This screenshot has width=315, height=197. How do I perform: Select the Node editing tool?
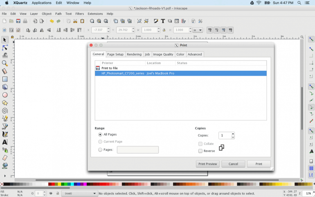[x=5, y=48]
